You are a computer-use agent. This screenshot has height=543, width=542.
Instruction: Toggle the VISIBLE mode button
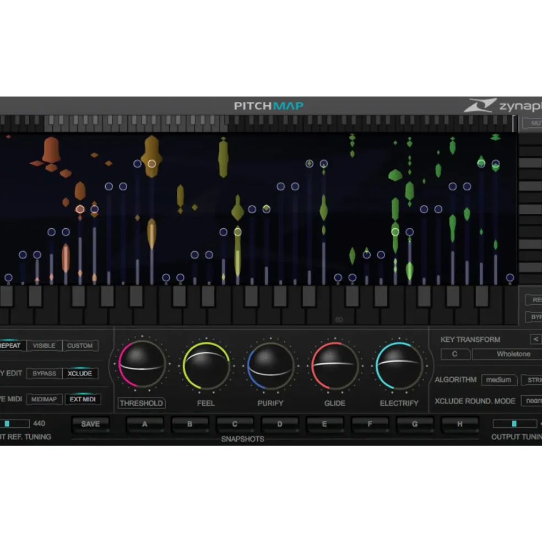point(44,346)
